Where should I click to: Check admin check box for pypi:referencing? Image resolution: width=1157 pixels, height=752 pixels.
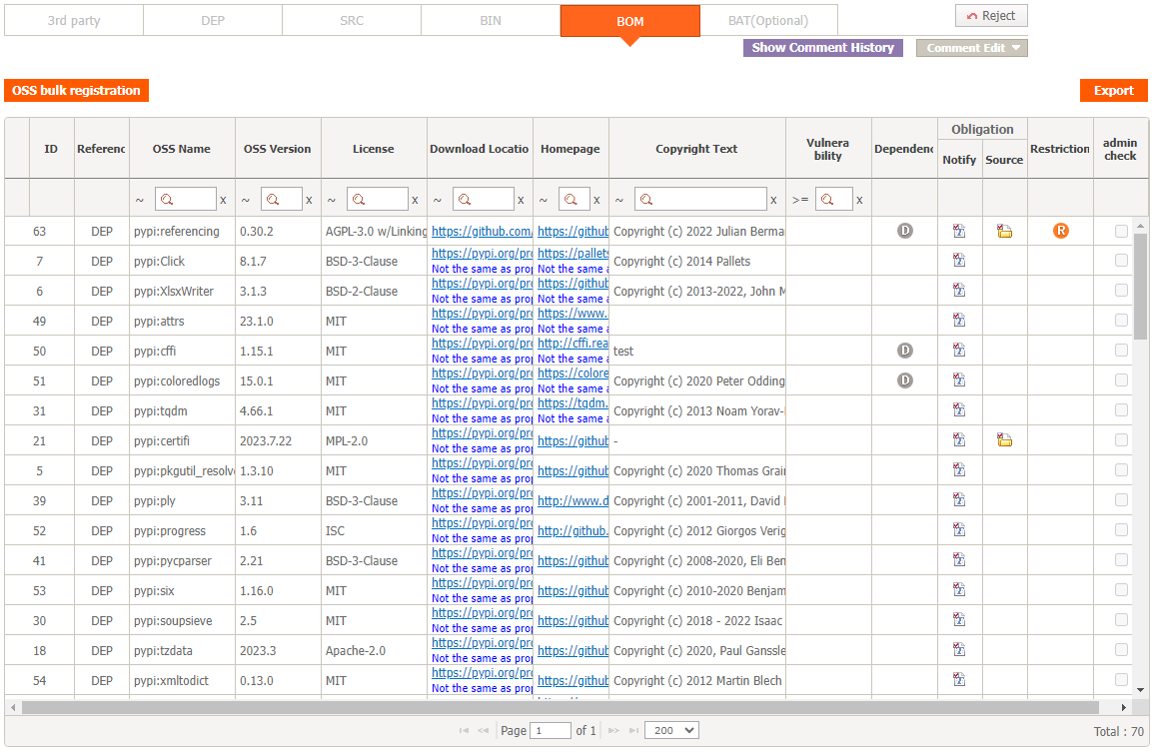1121,232
